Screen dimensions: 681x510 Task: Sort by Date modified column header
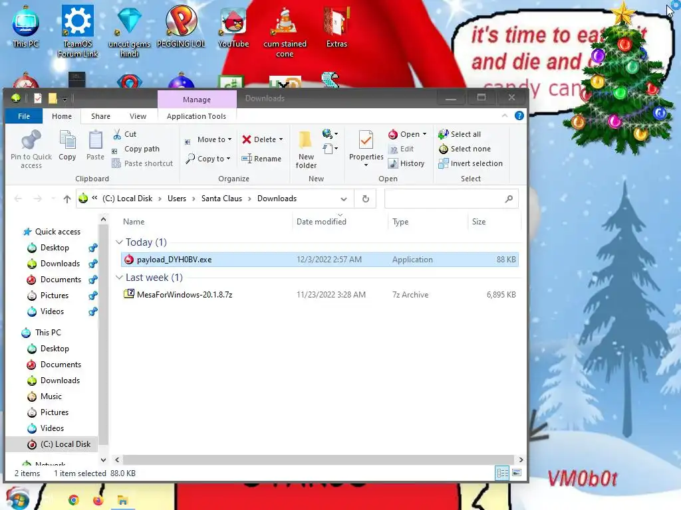pyautogui.click(x=321, y=222)
